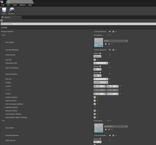Expand the Lighting Channels property
Screen dimensions: 156x145
[4, 107]
